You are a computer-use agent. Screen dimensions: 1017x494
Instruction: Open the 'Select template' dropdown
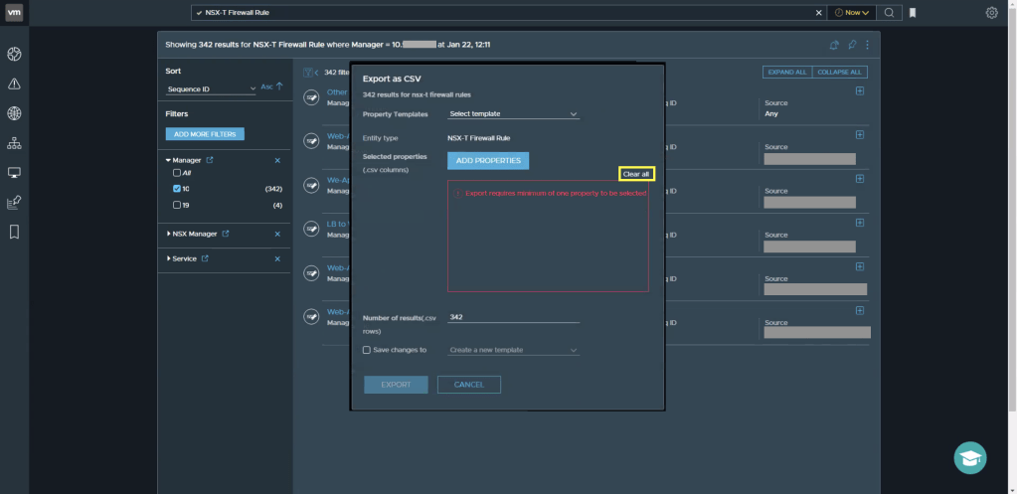coord(512,114)
